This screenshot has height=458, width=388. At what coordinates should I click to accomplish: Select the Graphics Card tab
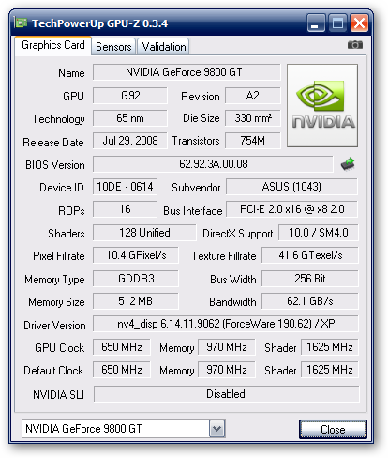click(x=53, y=45)
